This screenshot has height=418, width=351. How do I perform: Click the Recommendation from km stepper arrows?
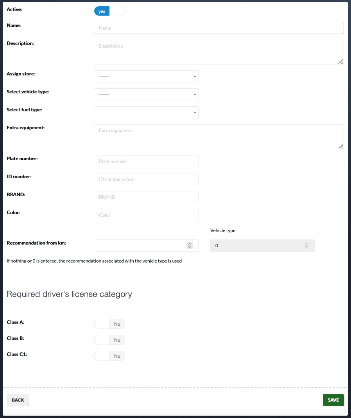190,245
